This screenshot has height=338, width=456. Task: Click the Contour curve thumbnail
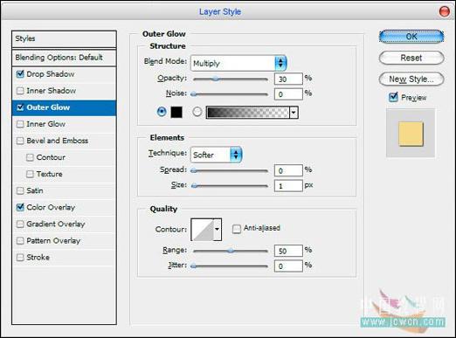tap(203, 230)
